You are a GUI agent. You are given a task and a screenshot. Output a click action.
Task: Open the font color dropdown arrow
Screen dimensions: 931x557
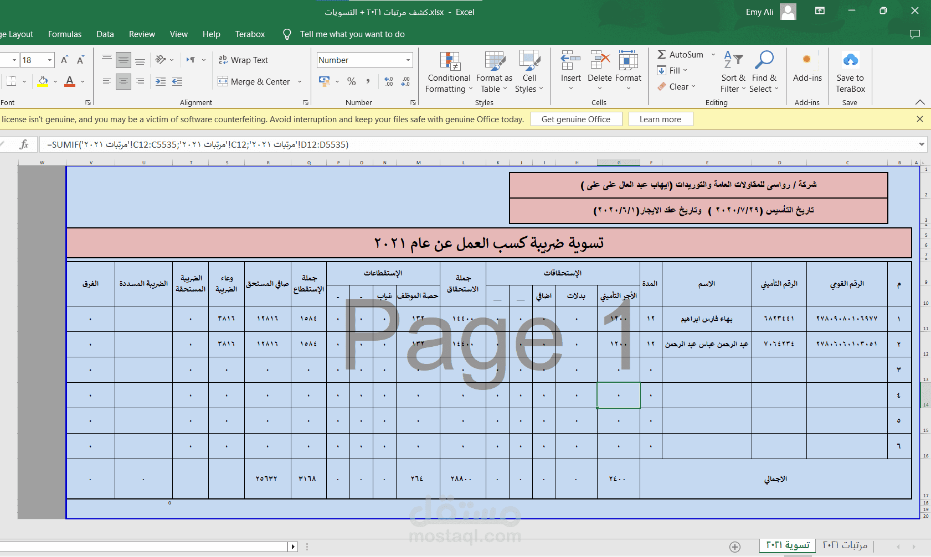coord(83,82)
